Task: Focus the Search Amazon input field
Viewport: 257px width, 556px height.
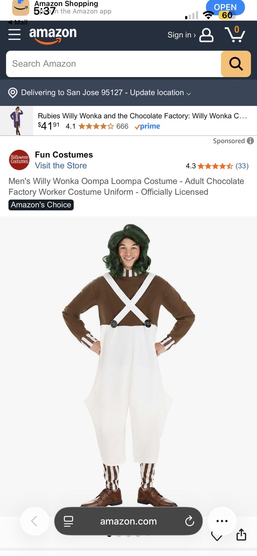Action: point(114,64)
